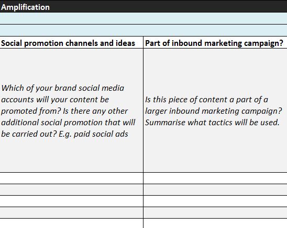The height and width of the screenshot is (228, 287).
Task: Click 'Social promotion channels and ideas' column header
Action: tap(71, 42)
